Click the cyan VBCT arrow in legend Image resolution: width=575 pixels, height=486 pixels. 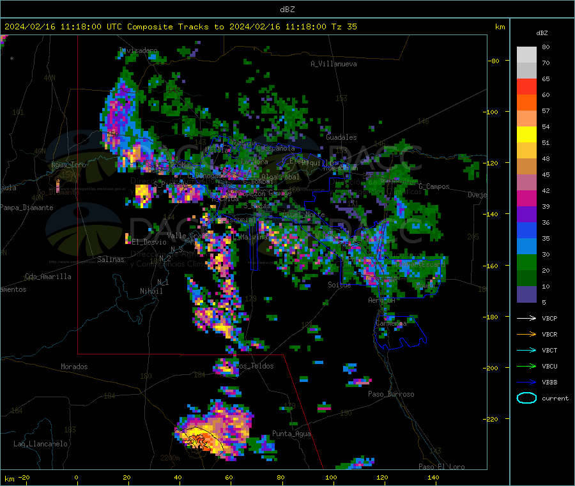526,350
